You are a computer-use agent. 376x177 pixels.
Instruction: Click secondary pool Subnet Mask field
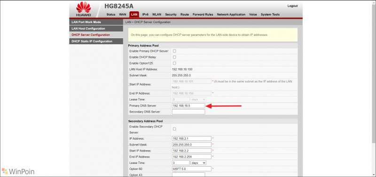(x=192, y=145)
